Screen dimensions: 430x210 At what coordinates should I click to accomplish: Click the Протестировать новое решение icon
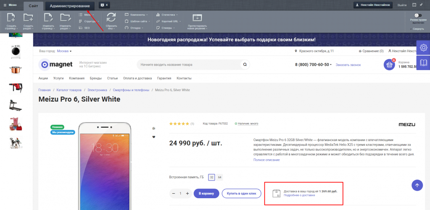(197, 18)
